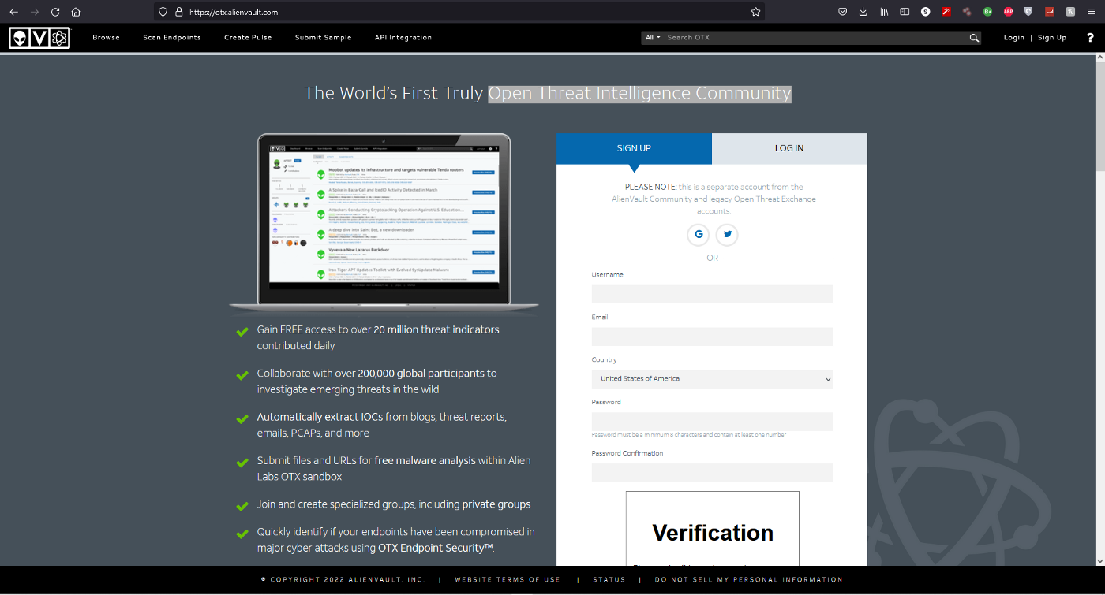Click the Copyright 2022 AlienVault footer text

pos(343,580)
